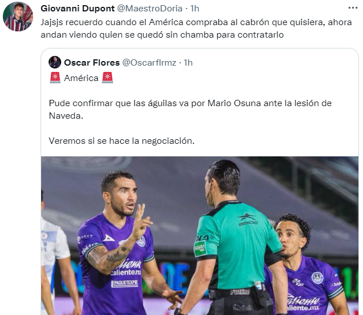Click the 'Veremos si se hace la negociación' line
Viewport: 363px width, 315px height.
click(x=122, y=141)
